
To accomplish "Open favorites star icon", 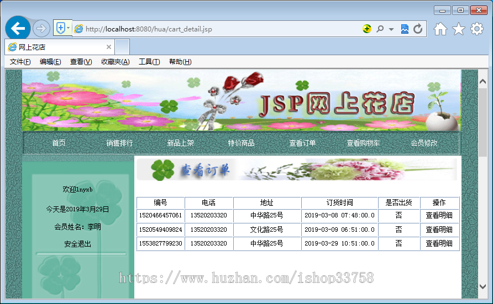I will (458, 29).
